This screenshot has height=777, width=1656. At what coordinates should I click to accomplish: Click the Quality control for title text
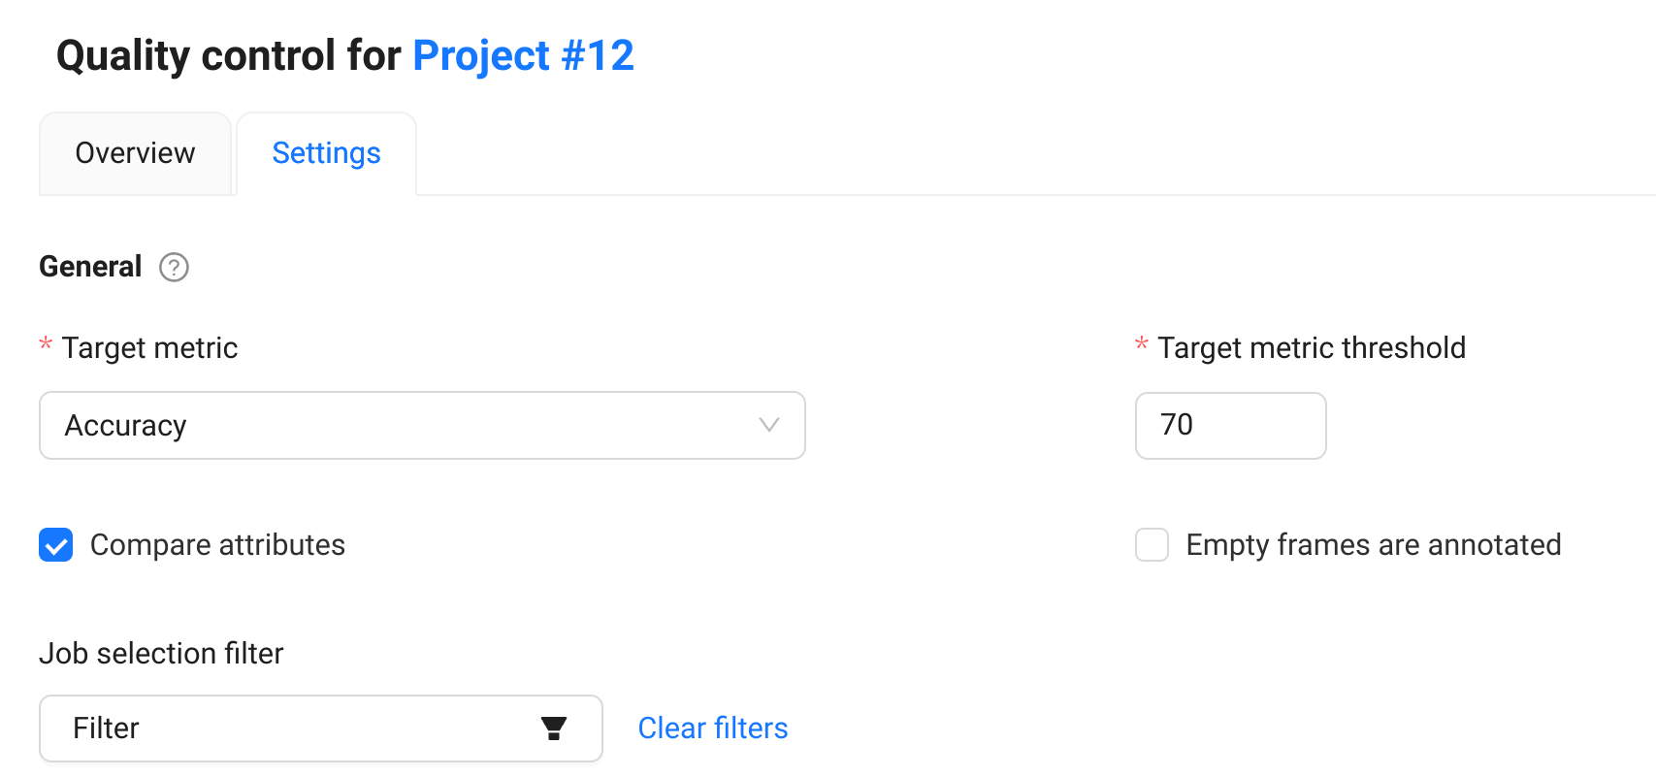[x=229, y=55]
